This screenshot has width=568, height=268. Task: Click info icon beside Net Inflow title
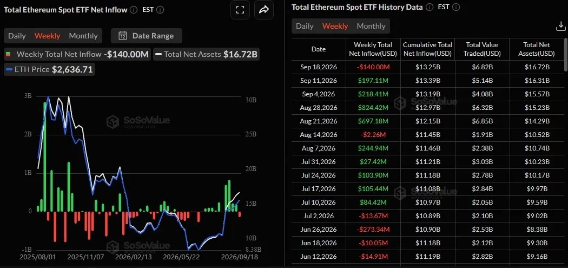[134, 10]
